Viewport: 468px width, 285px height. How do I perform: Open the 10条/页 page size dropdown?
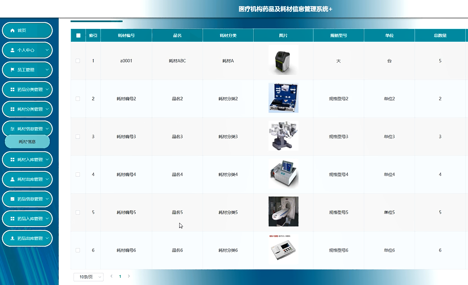point(88,277)
